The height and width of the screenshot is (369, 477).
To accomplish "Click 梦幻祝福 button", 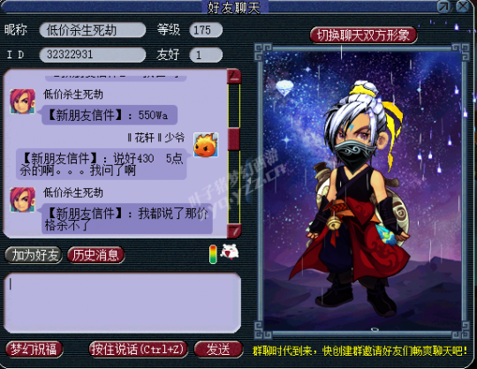I will tap(34, 350).
